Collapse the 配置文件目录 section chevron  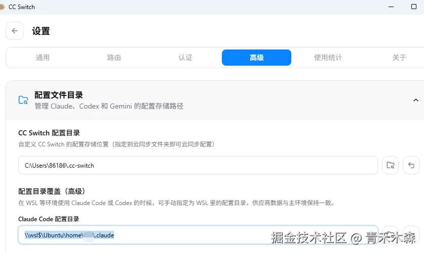click(415, 100)
